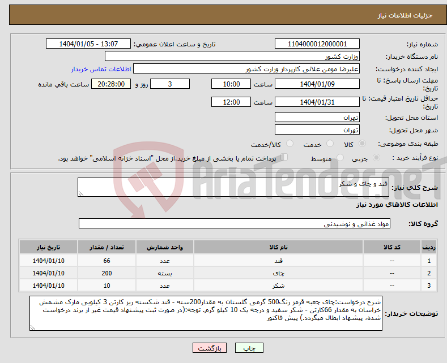447x363 pixels.
Task: Click the واحد شمارش column header
Action: [165, 247]
